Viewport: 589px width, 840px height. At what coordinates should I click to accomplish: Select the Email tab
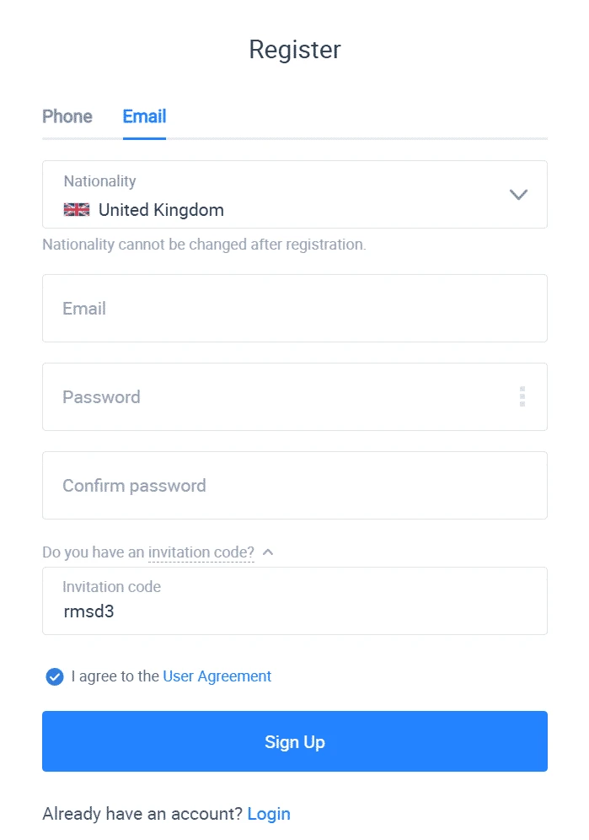[143, 116]
